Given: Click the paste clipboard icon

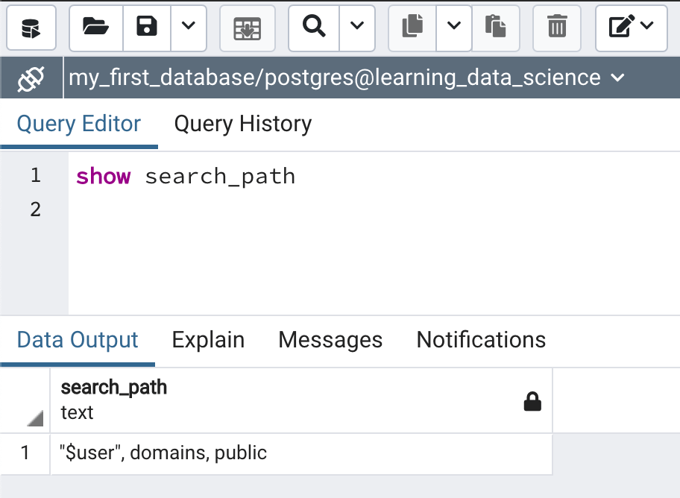Looking at the screenshot, I should coord(495,28).
